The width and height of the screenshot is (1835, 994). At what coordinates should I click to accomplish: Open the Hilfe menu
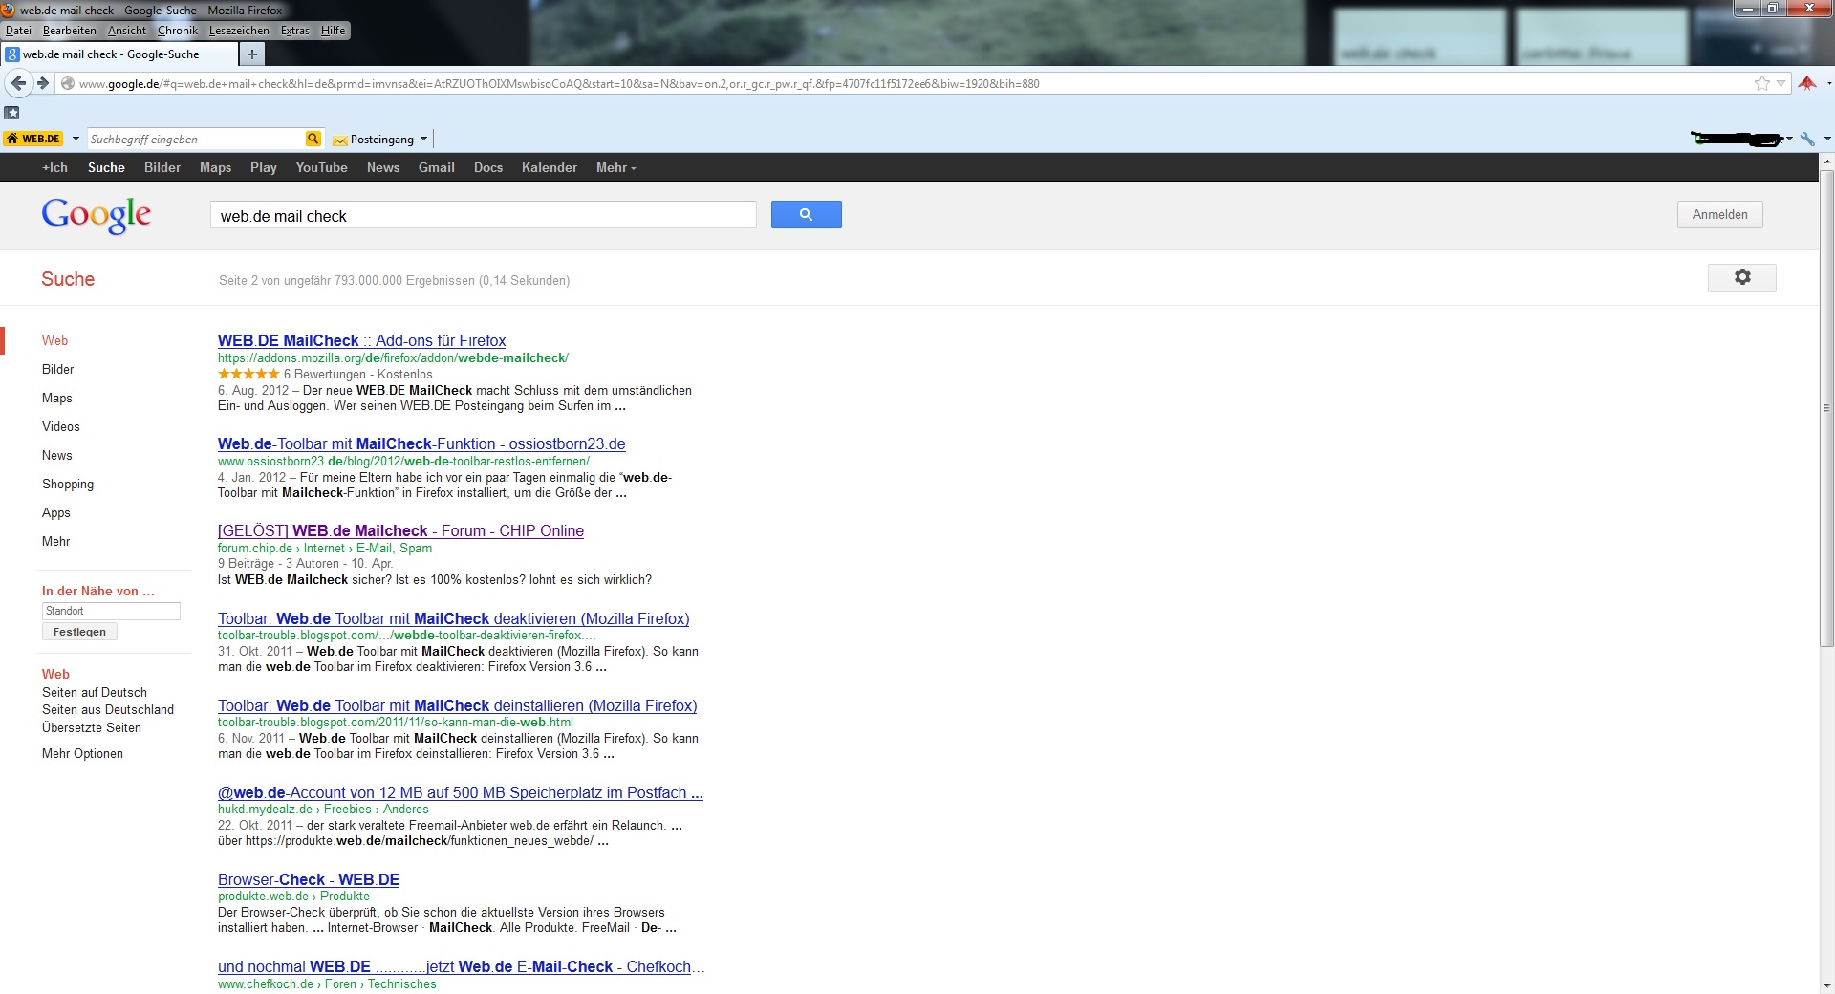click(x=334, y=31)
